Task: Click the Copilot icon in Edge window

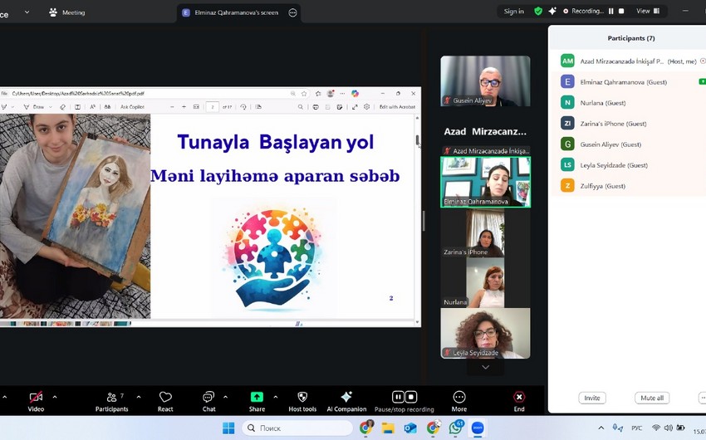Action: [355, 94]
